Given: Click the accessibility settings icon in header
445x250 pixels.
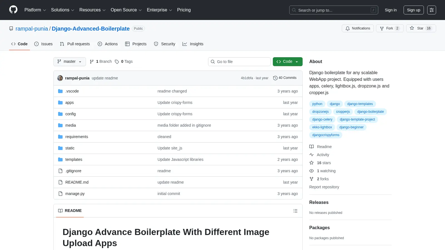Looking at the screenshot, I should click(x=432, y=10).
